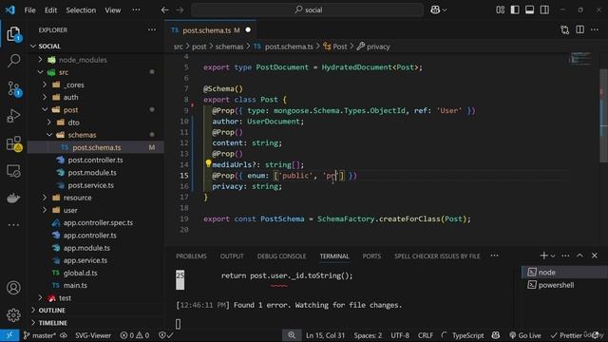Open the Manage settings gear
Screen dimensions: 608x342
coord(13,314)
